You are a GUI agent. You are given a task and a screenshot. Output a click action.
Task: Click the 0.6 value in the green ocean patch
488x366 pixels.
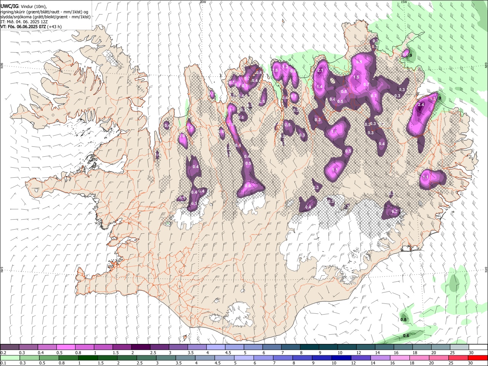pyautogui.click(x=406, y=335)
